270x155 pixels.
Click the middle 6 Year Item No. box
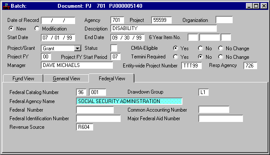[x=209, y=37]
